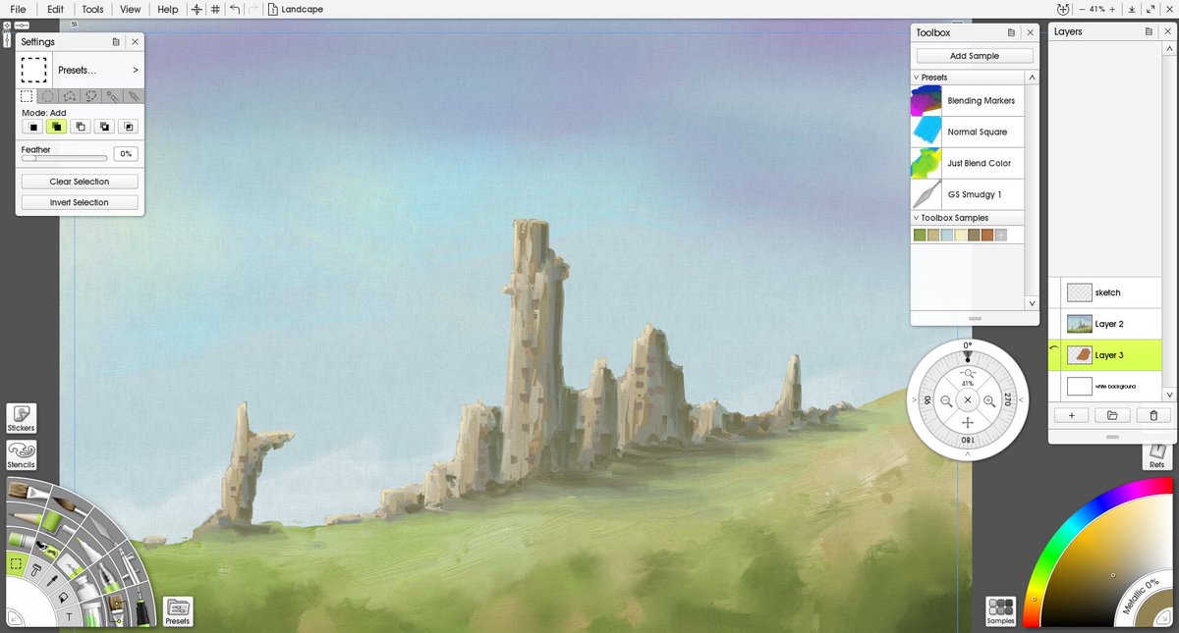The image size is (1179, 633).
Task: Click the Landcape document title
Action: pyautogui.click(x=302, y=9)
